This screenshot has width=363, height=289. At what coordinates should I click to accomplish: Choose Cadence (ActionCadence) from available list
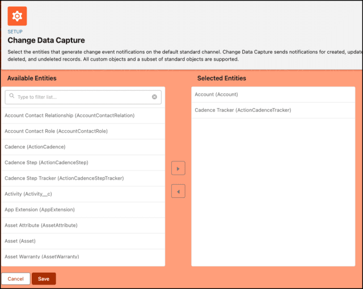(35, 147)
